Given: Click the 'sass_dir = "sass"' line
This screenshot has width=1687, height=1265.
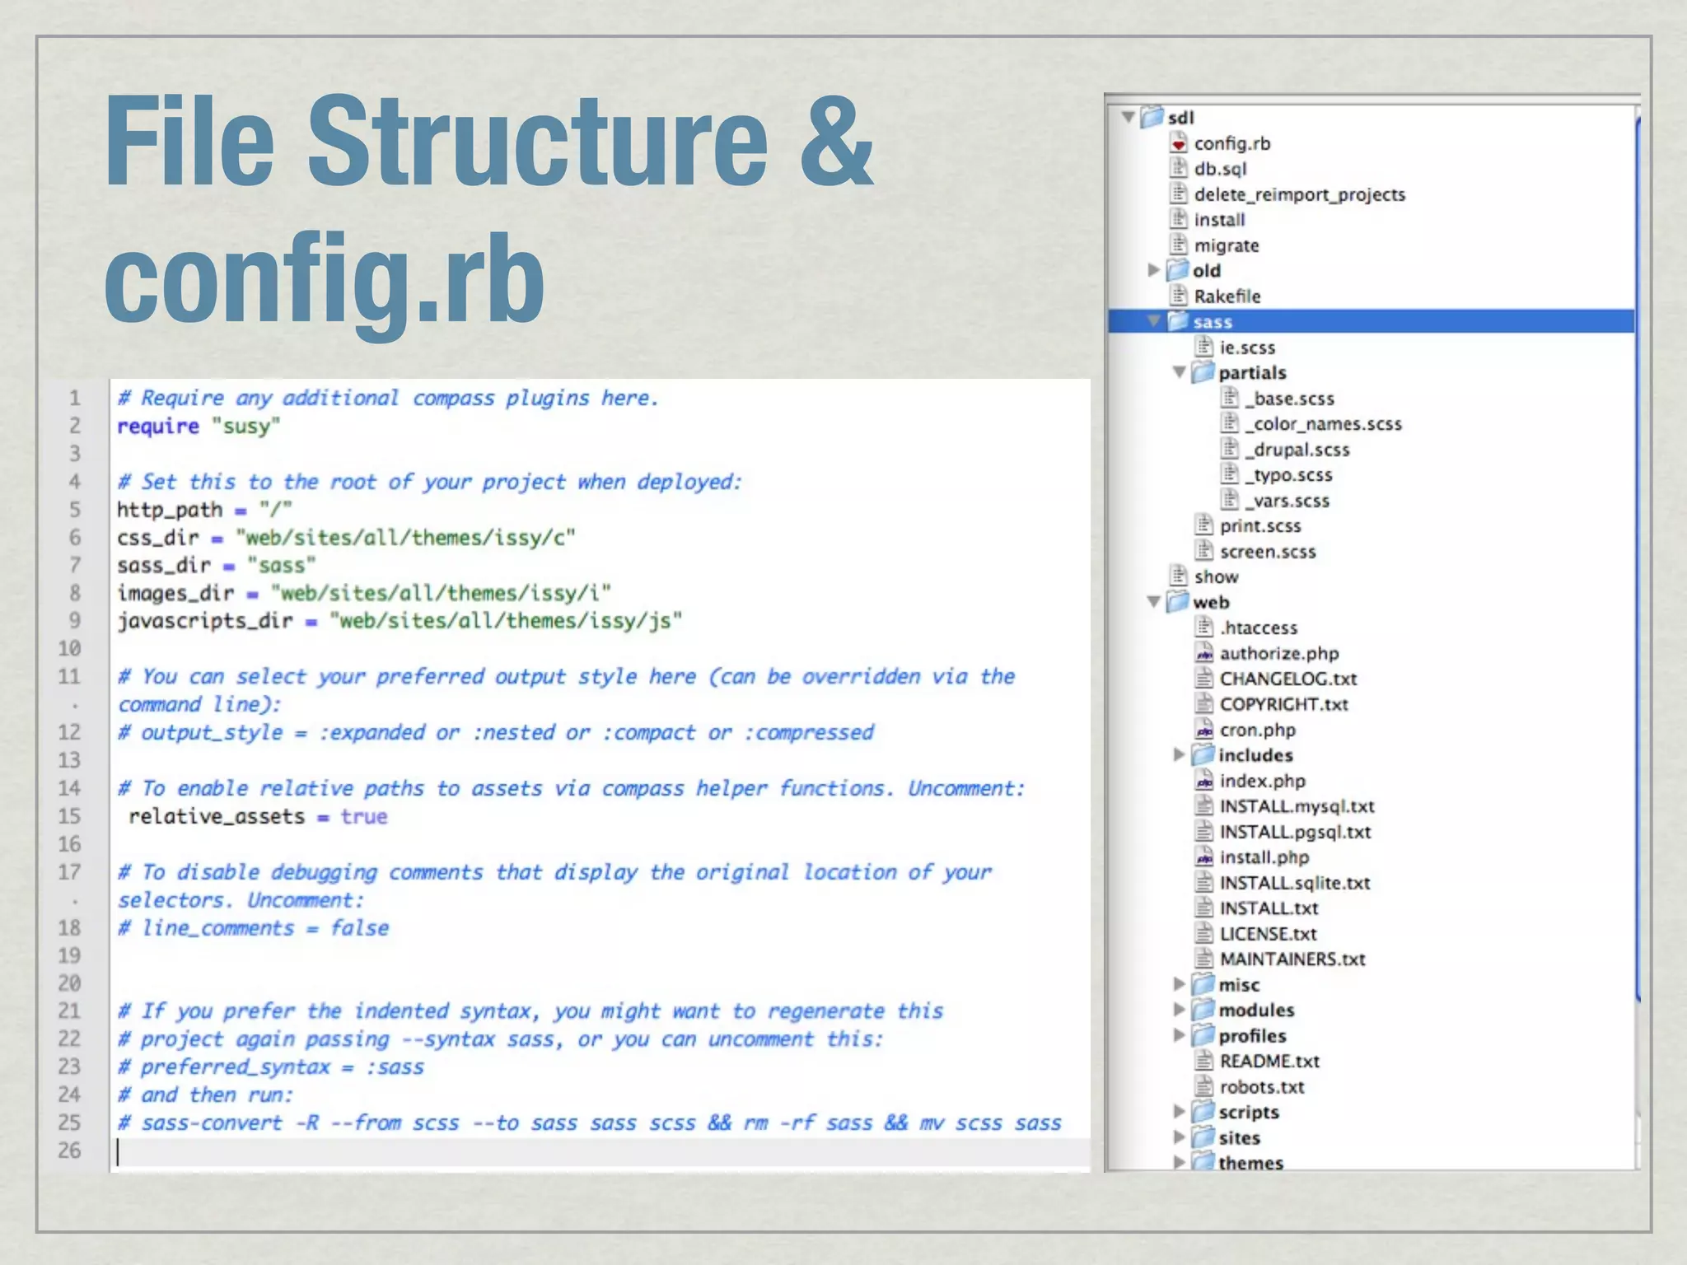Looking at the screenshot, I should click(216, 566).
